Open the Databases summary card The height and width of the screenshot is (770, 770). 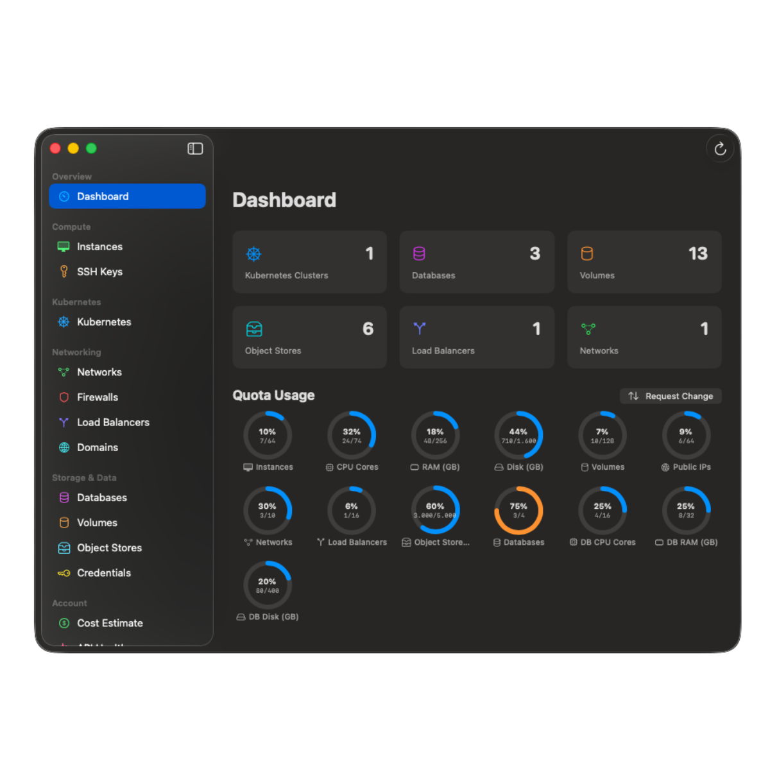click(477, 262)
